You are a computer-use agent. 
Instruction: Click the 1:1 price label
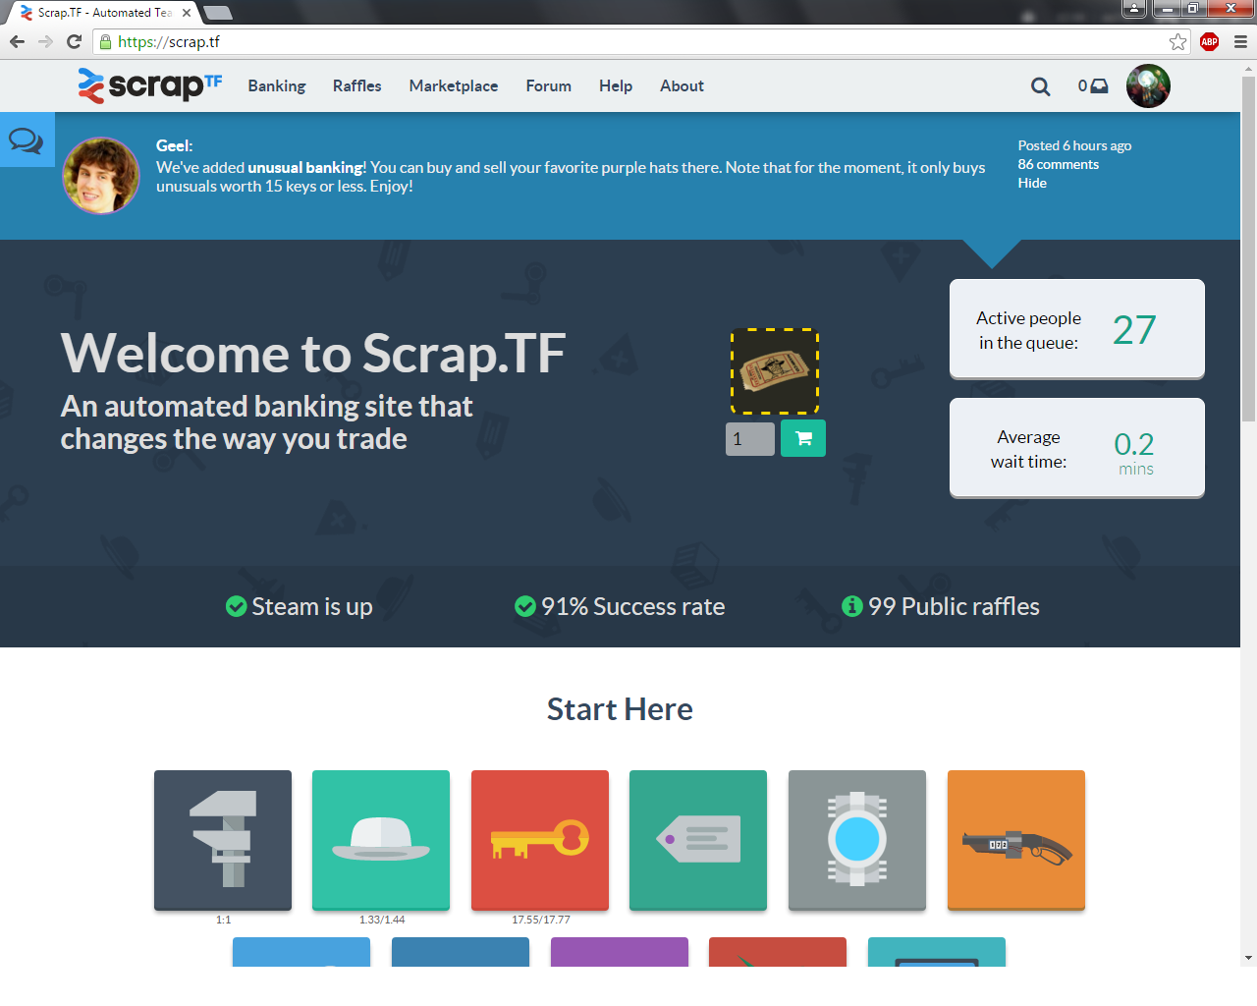(x=224, y=920)
